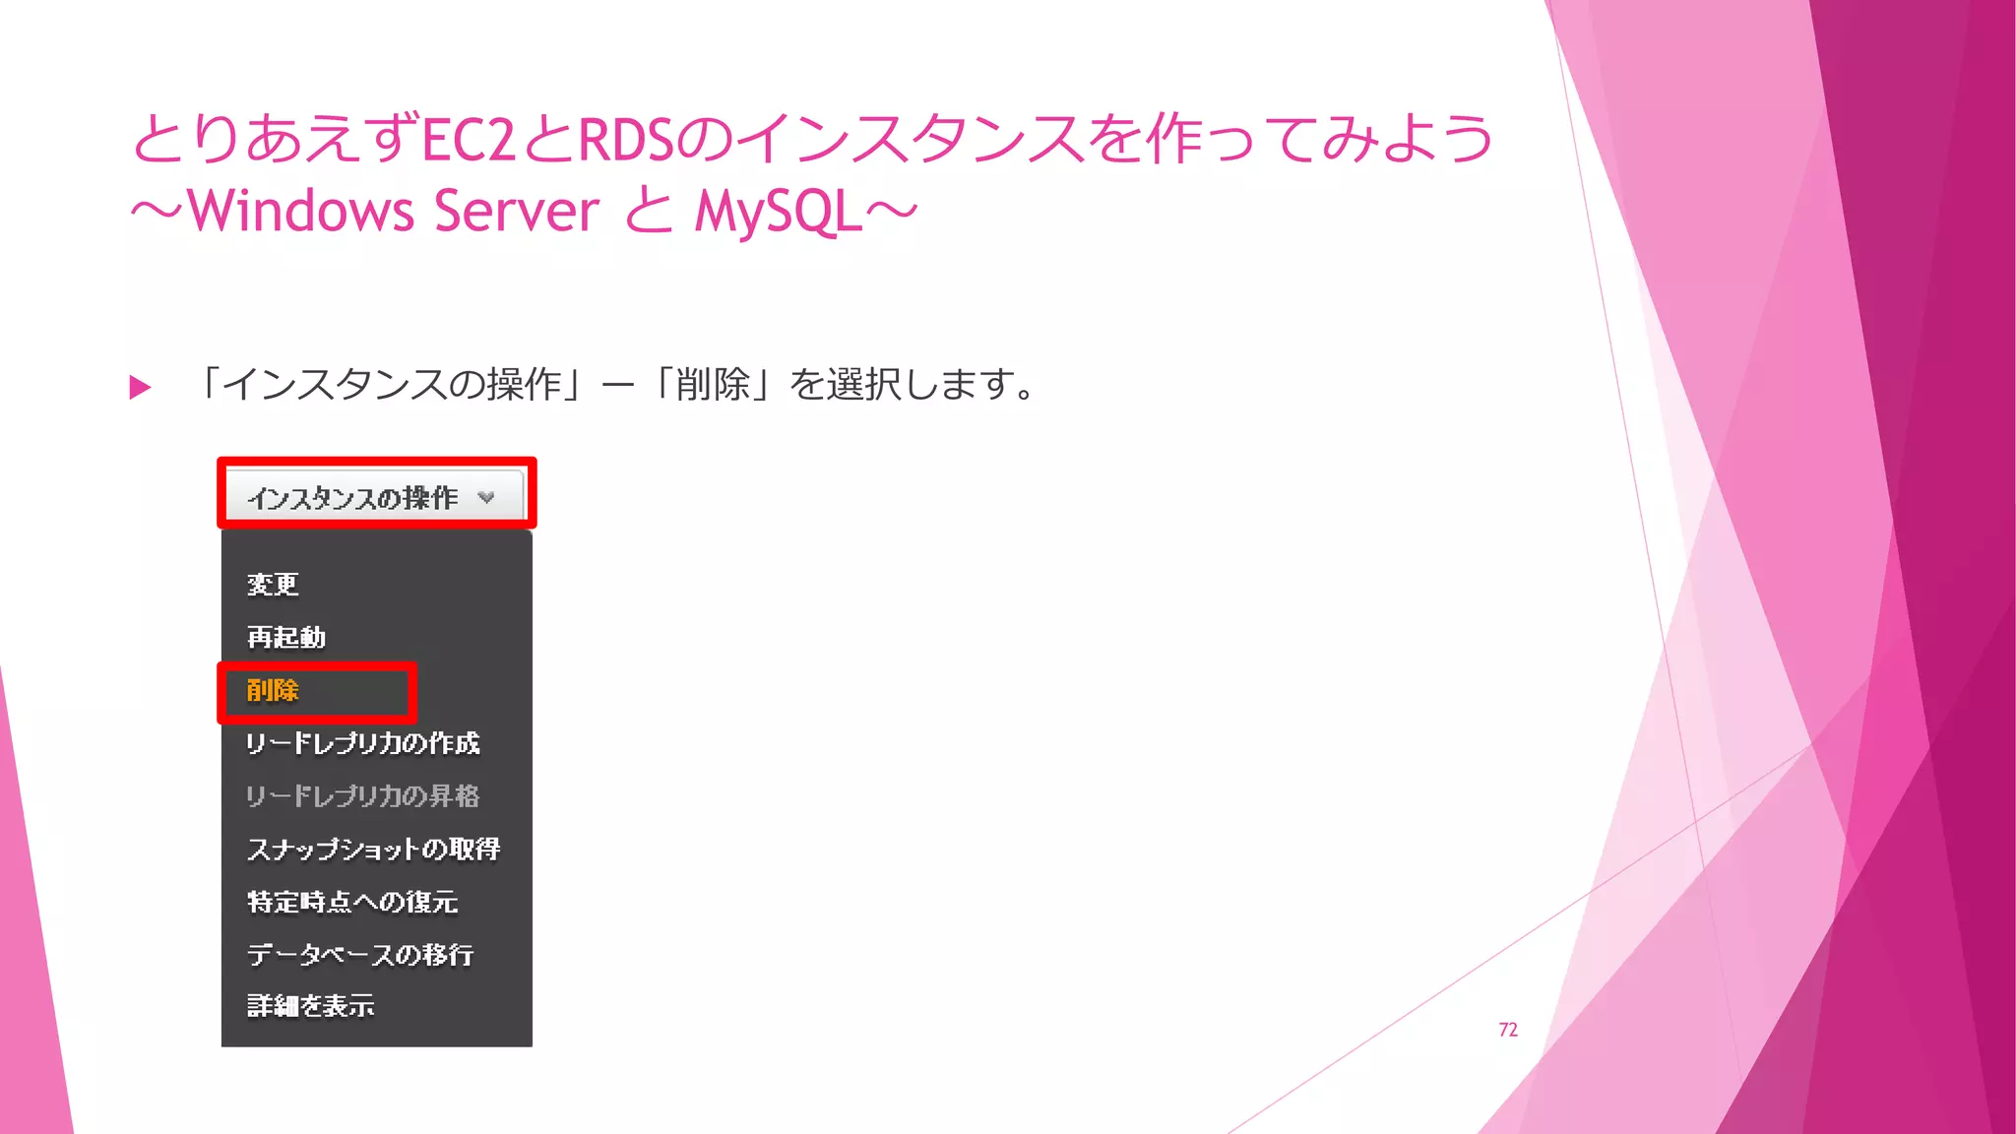2016x1134 pixels.
Task: Click the bullet text 「インスタンスの操作」―「削除」を選択します。
Action: [x=616, y=384]
